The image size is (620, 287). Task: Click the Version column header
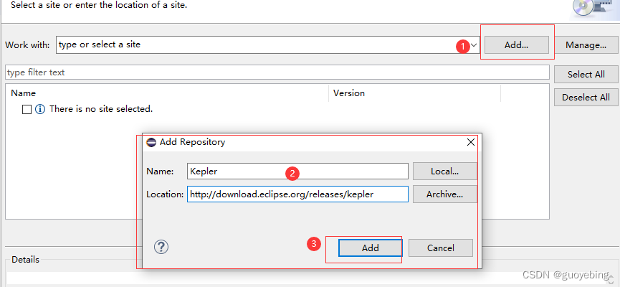click(415, 93)
